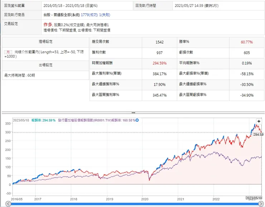Click the 報酬率: 294.59% chart legend
The height and width of the screenshot is (207, 265).
click(43, 120)
